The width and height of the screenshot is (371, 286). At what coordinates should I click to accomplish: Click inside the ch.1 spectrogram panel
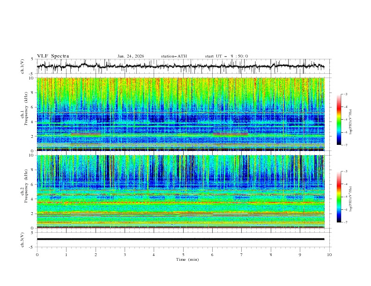180,114
